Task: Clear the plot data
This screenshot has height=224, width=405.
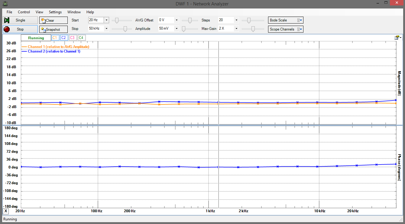Action: tap(53, 20)
